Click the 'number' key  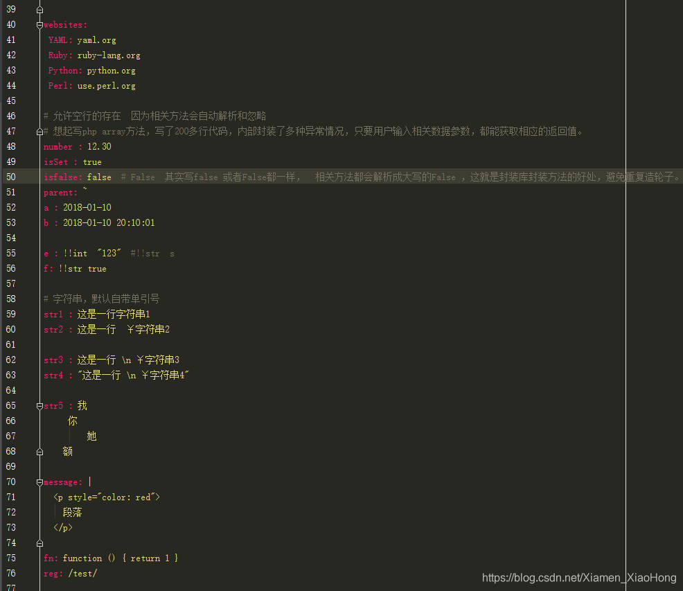pyautogui.click(x=58, y=147)
